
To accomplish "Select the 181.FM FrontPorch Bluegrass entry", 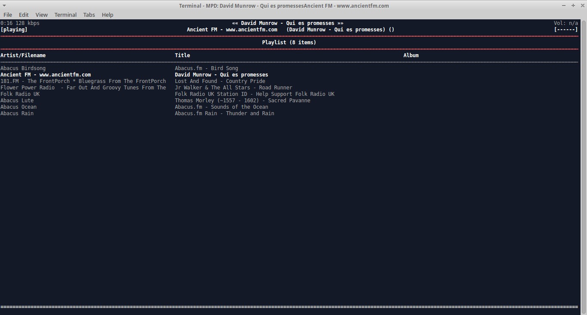I will (x=83, y=81).
